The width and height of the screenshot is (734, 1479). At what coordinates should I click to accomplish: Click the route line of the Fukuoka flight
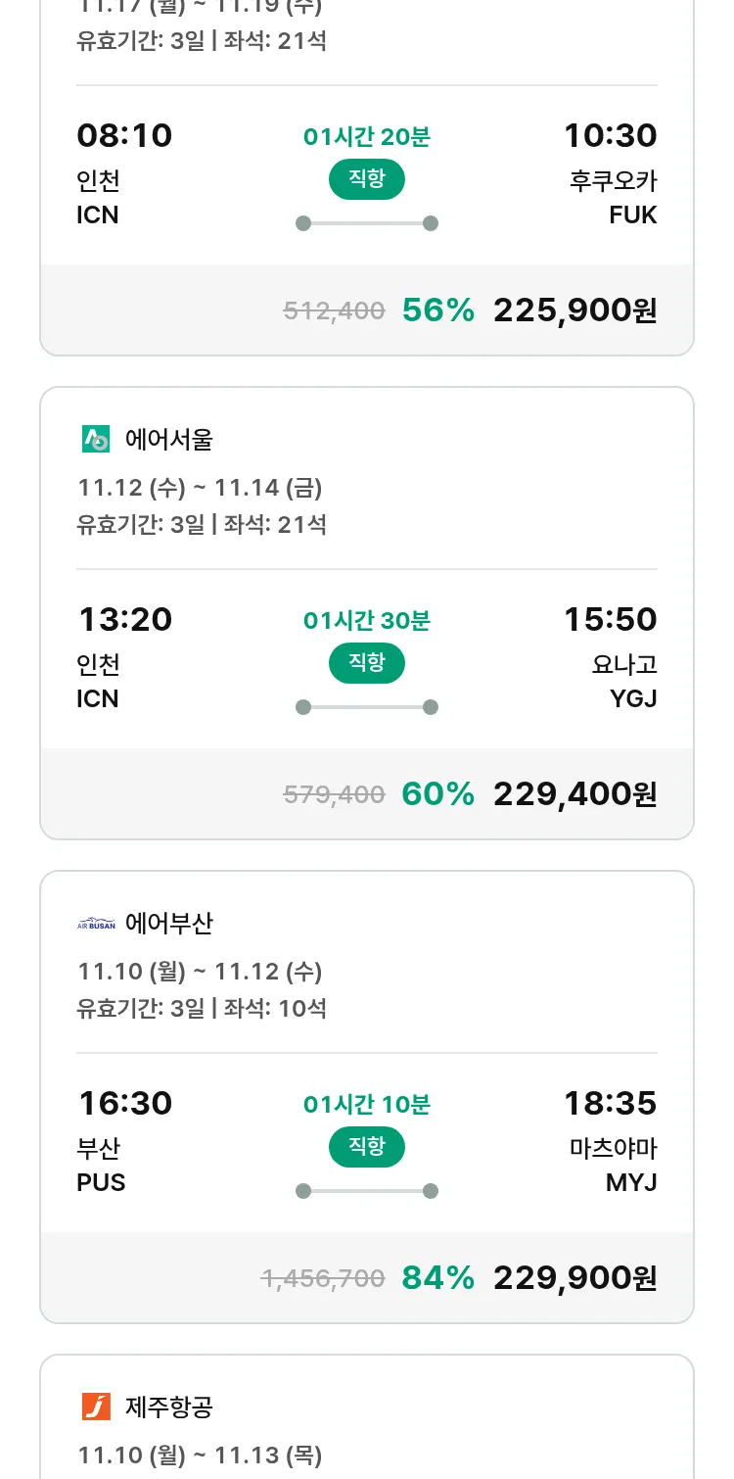pyautogui.click(x=366, y=223)
